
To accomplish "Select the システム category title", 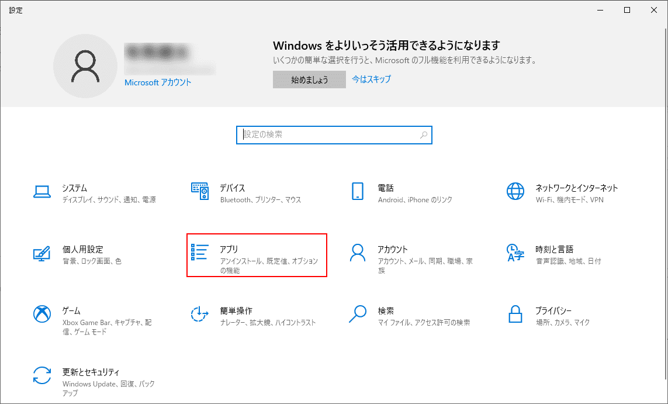I will pyautogui.click(x=75, y=188).
